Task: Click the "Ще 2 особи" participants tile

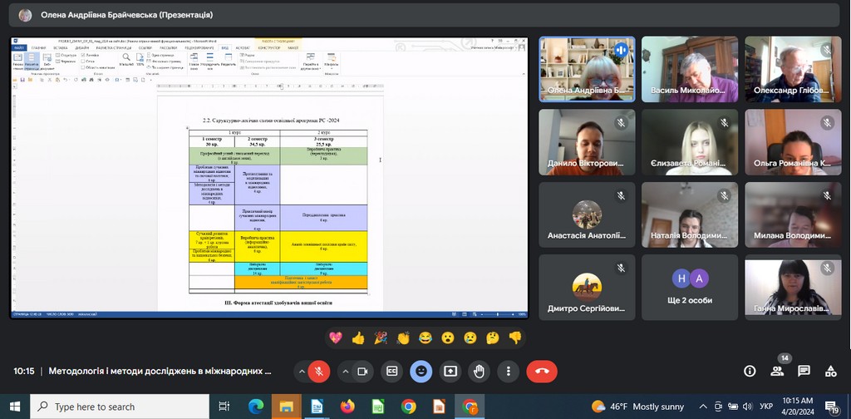Action: (690, 286)
